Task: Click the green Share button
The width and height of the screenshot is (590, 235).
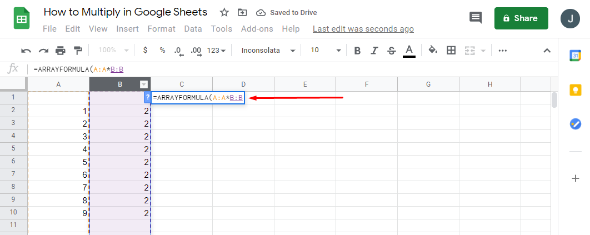Action: (521, 18)
